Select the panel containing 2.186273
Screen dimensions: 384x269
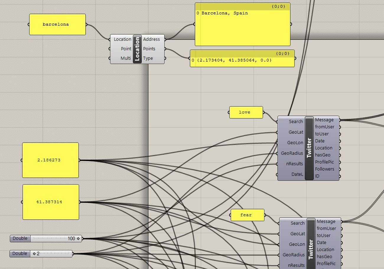pos(51,160)
